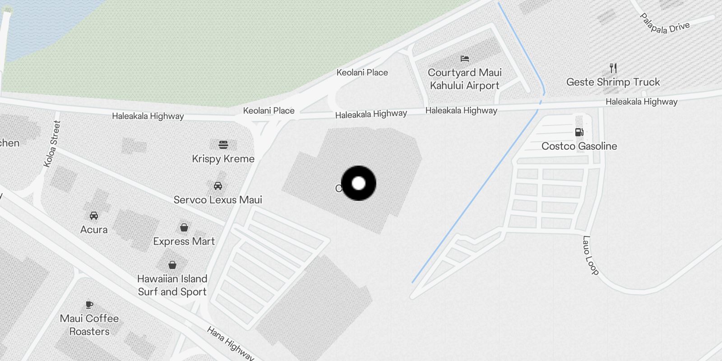Select the Costco Gasoline fuel pump icon

(x=579, y=132)
